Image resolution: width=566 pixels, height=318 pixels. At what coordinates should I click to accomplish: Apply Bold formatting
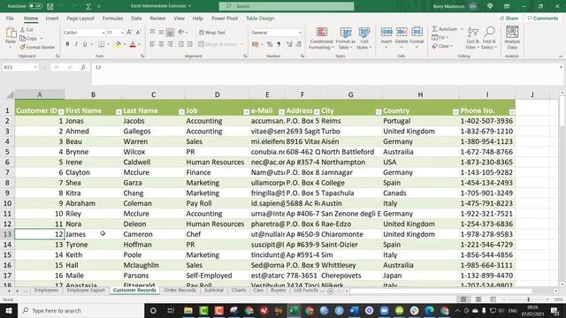point(67,44)
